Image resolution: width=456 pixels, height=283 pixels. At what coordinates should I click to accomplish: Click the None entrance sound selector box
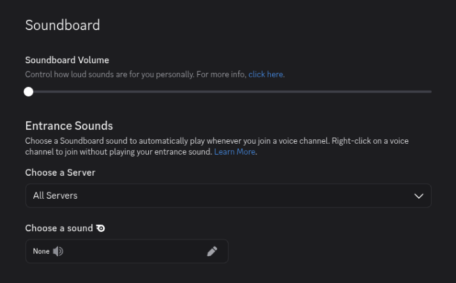128,251
